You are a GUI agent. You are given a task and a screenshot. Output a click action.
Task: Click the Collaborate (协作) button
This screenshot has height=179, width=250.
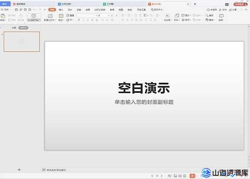pyautogui.click(x=223, y=10)
